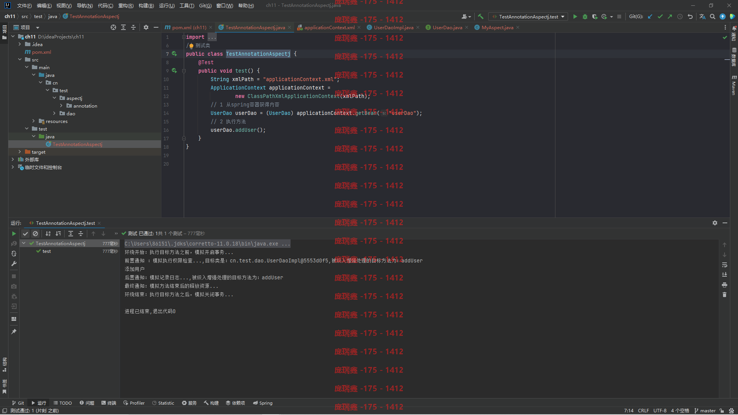
Task: Expand the annotation package
Action: tap(61, 106)
